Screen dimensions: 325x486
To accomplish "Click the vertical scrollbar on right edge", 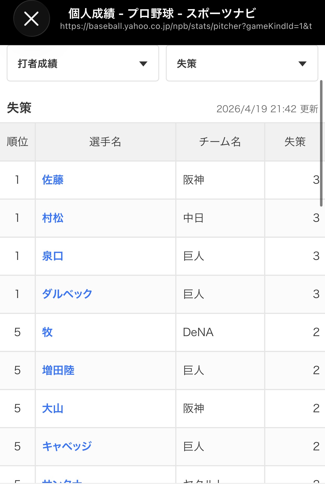I will pyautogui.click(x=321, y=143).
